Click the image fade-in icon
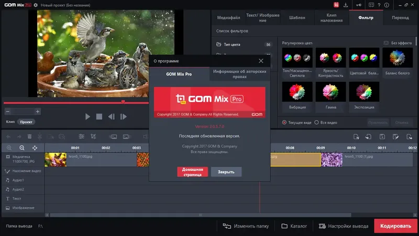Viewport: 419px width, 236px height. coord(113,137)
